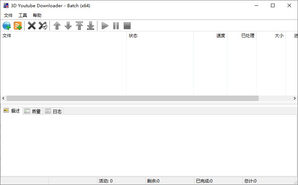The width and height of the screenshot is (298, 185).
Task: Minimize the downloader window
Action: coord(257,5)
